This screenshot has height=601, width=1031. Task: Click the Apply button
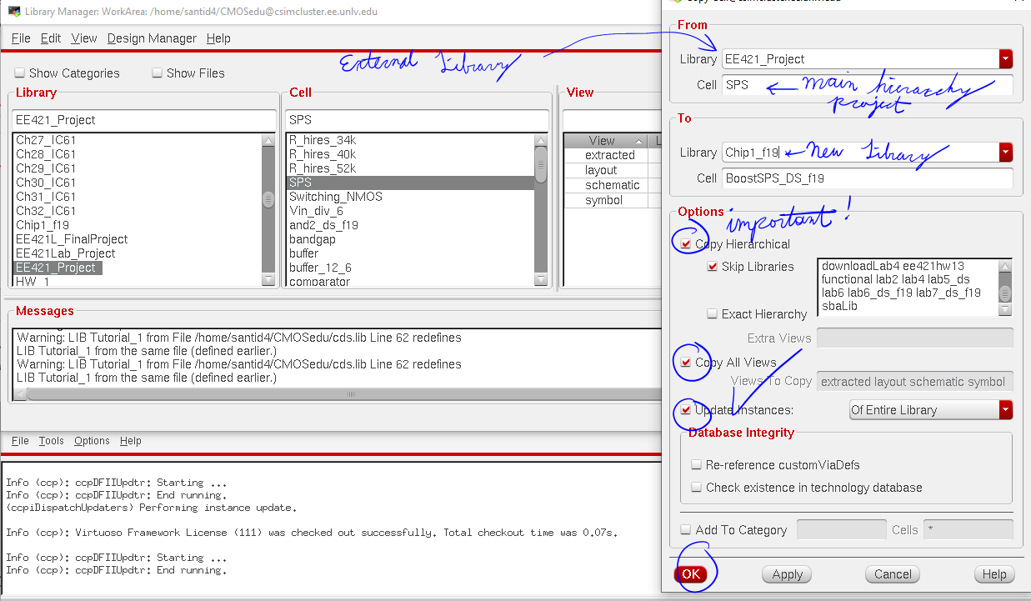click(x=787, y=574)
